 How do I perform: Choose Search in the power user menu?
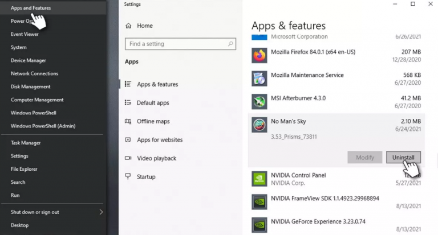18,182
